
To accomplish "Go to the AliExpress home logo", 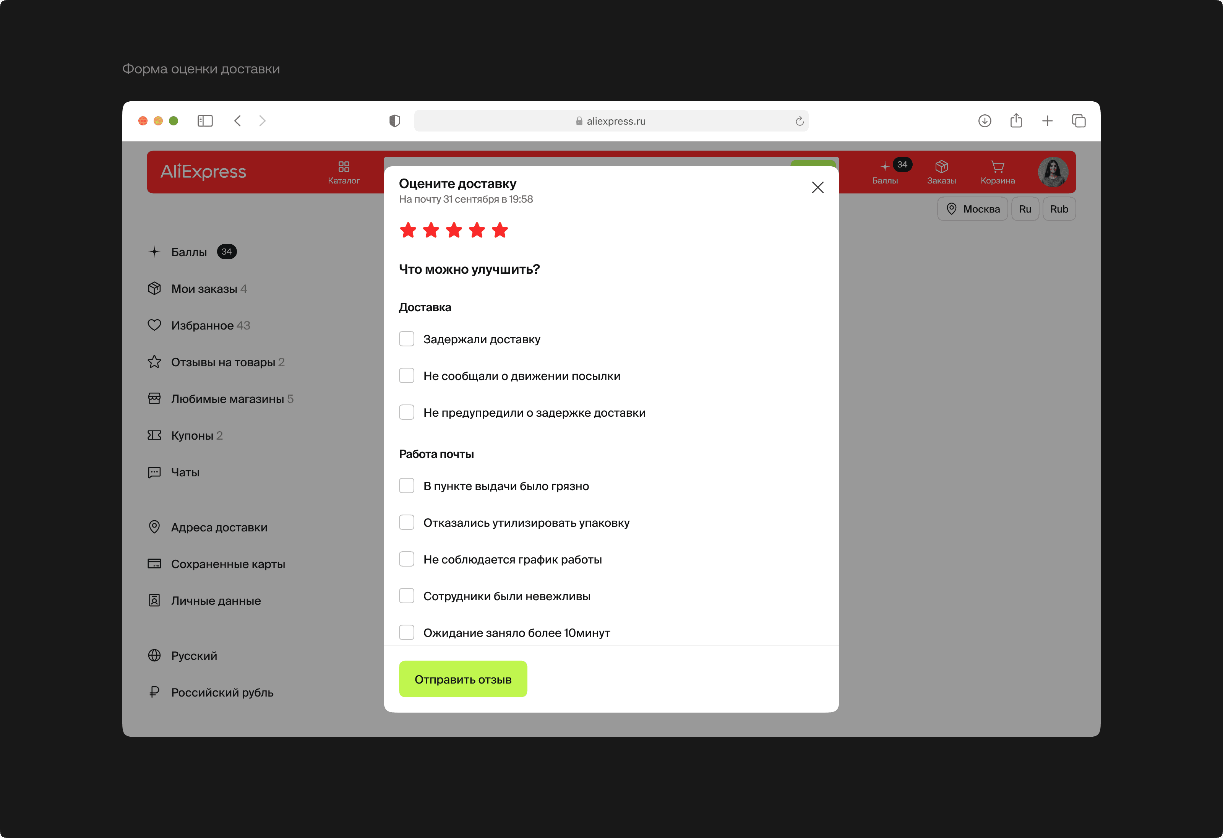I will (x=203, y=172).
